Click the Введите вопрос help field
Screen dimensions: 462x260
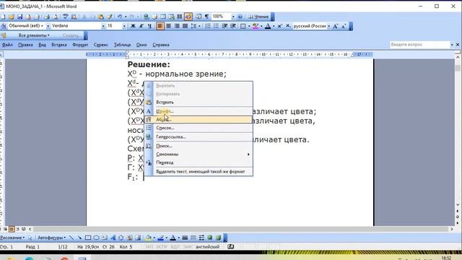pyautogui.click(x=419, y=45)
